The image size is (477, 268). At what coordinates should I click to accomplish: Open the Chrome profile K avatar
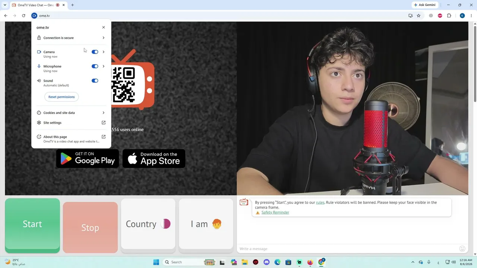[462, 16]
